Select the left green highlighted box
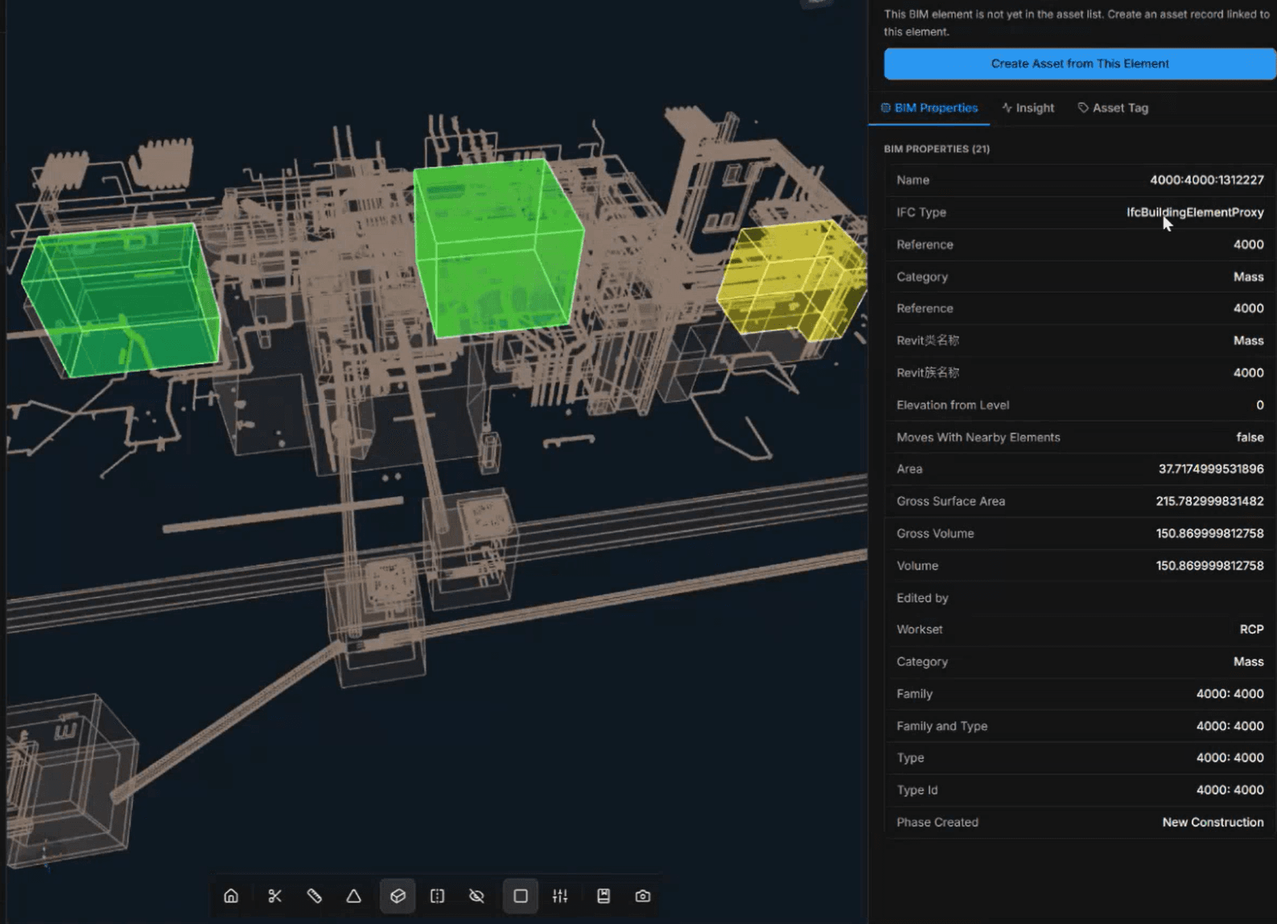 click(121, 299)
